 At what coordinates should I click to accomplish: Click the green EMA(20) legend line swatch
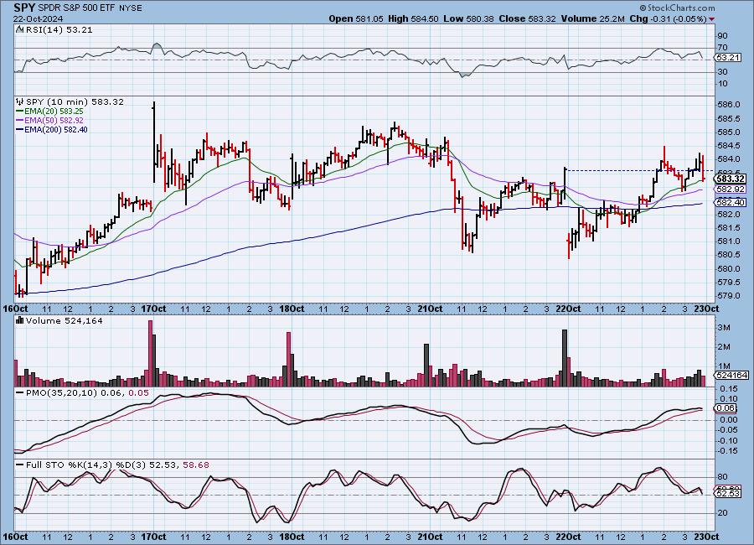tap(19, 112)
